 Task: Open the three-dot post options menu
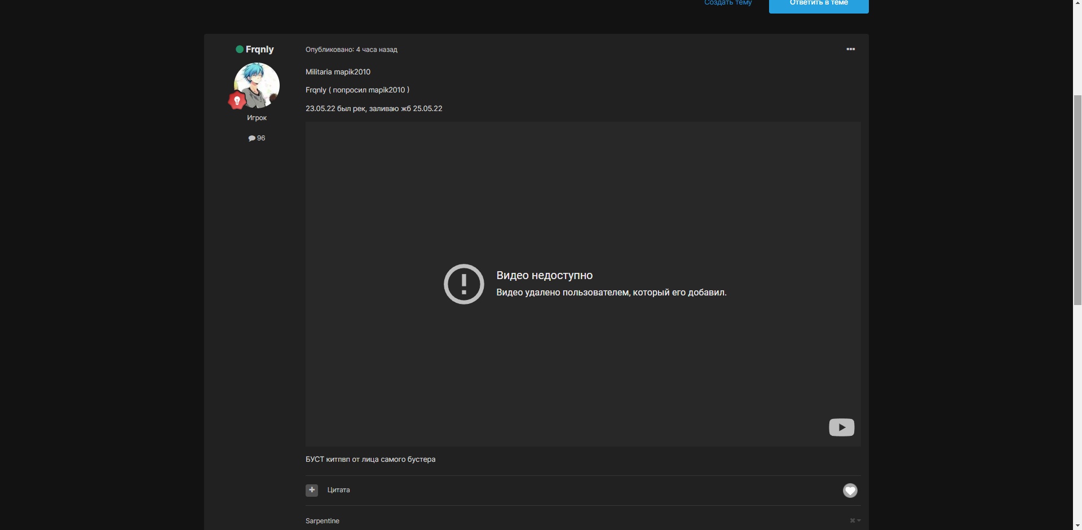[x=850, y=50]
